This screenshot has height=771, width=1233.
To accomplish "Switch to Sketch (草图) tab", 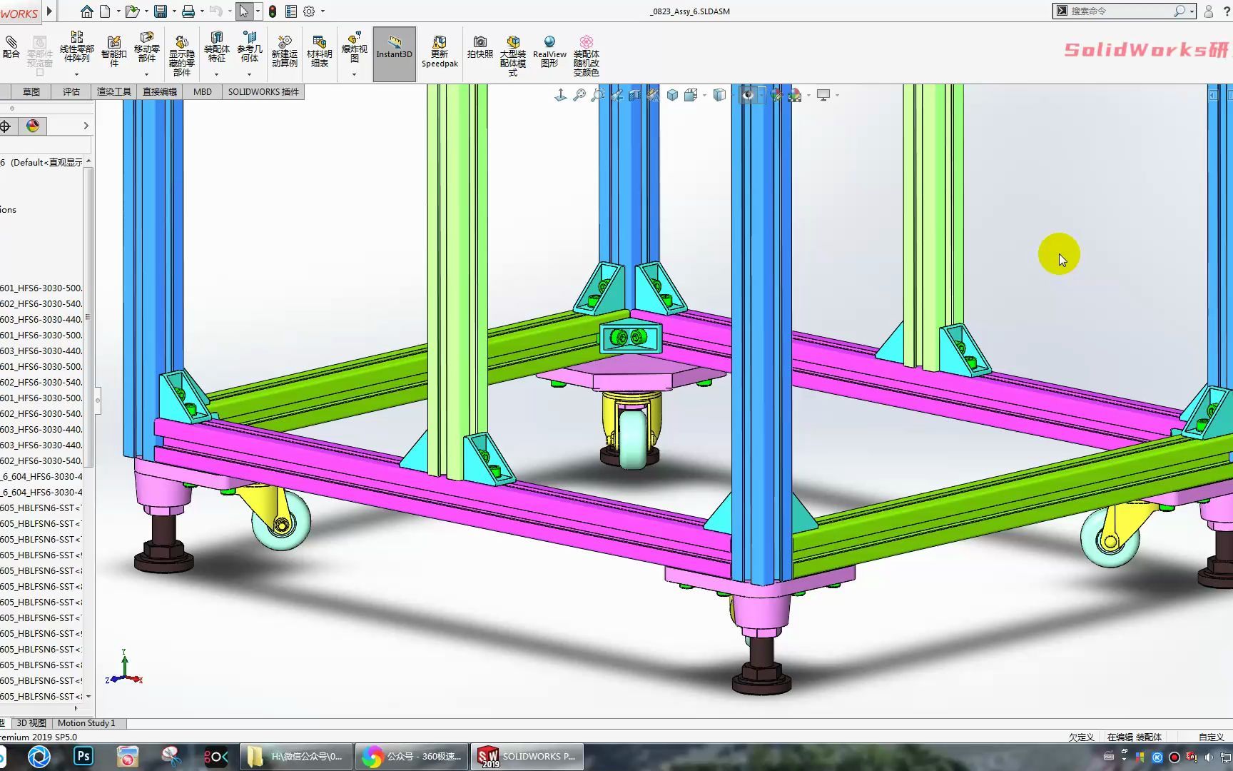I will [x=31, y=92].
